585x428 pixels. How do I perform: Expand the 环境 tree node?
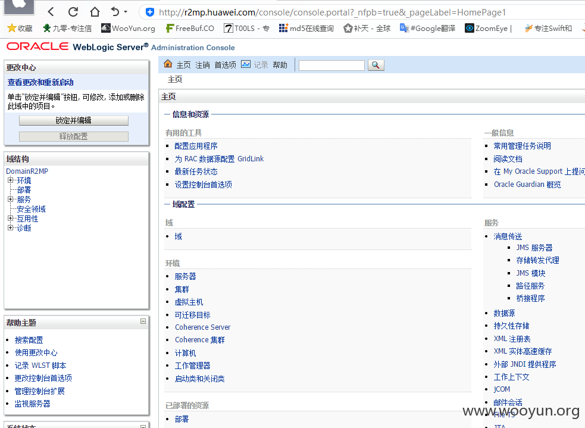point(11,180)
